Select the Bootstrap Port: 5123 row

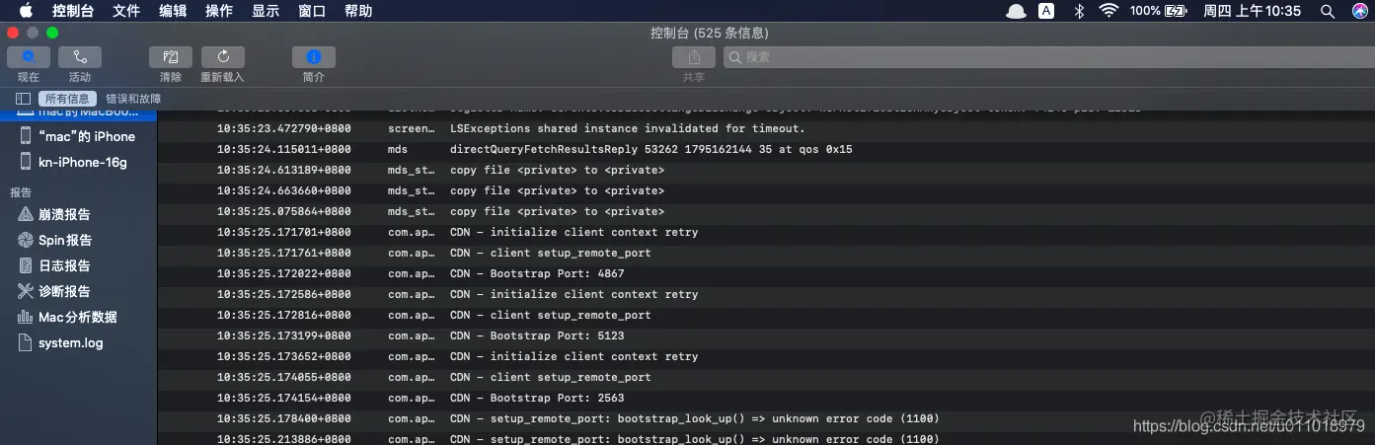tap(766, 335)
